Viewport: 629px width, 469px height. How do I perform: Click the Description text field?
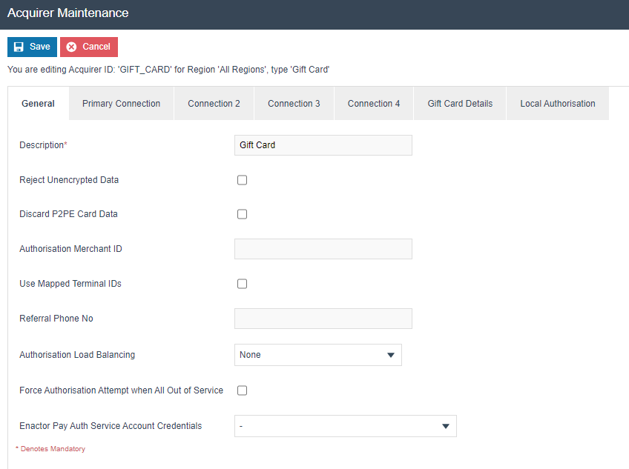point(323,145)
